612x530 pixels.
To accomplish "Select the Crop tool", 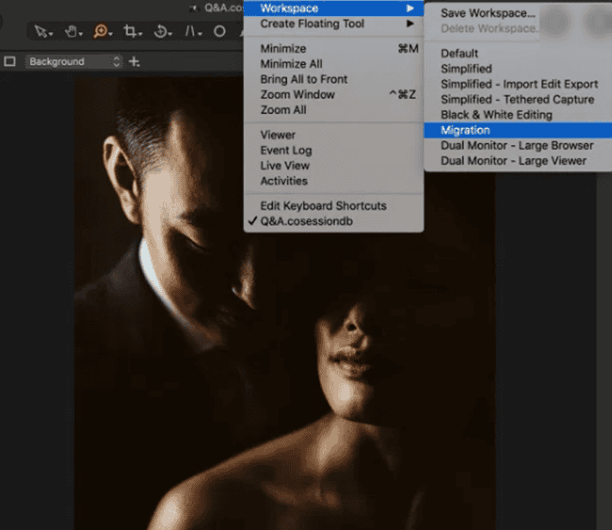I will click(132, 31).
